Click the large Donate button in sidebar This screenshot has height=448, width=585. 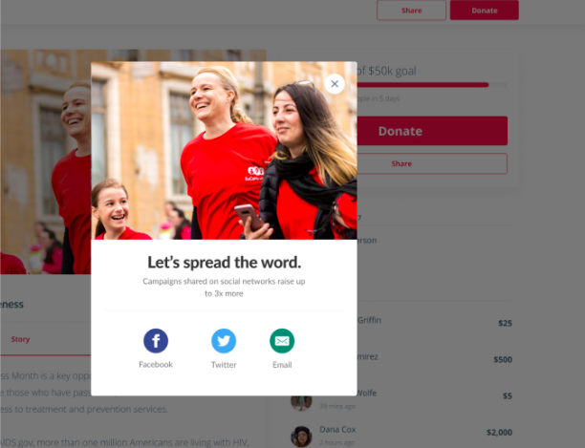tap(432, 131)
